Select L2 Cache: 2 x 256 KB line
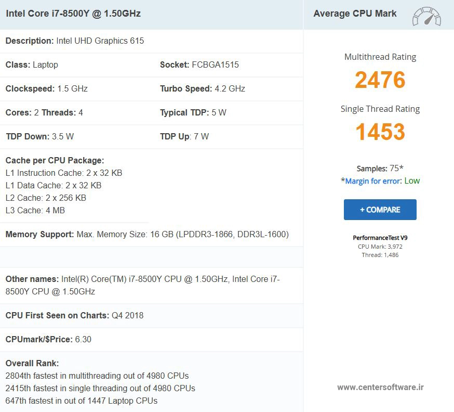 [46, 198]
